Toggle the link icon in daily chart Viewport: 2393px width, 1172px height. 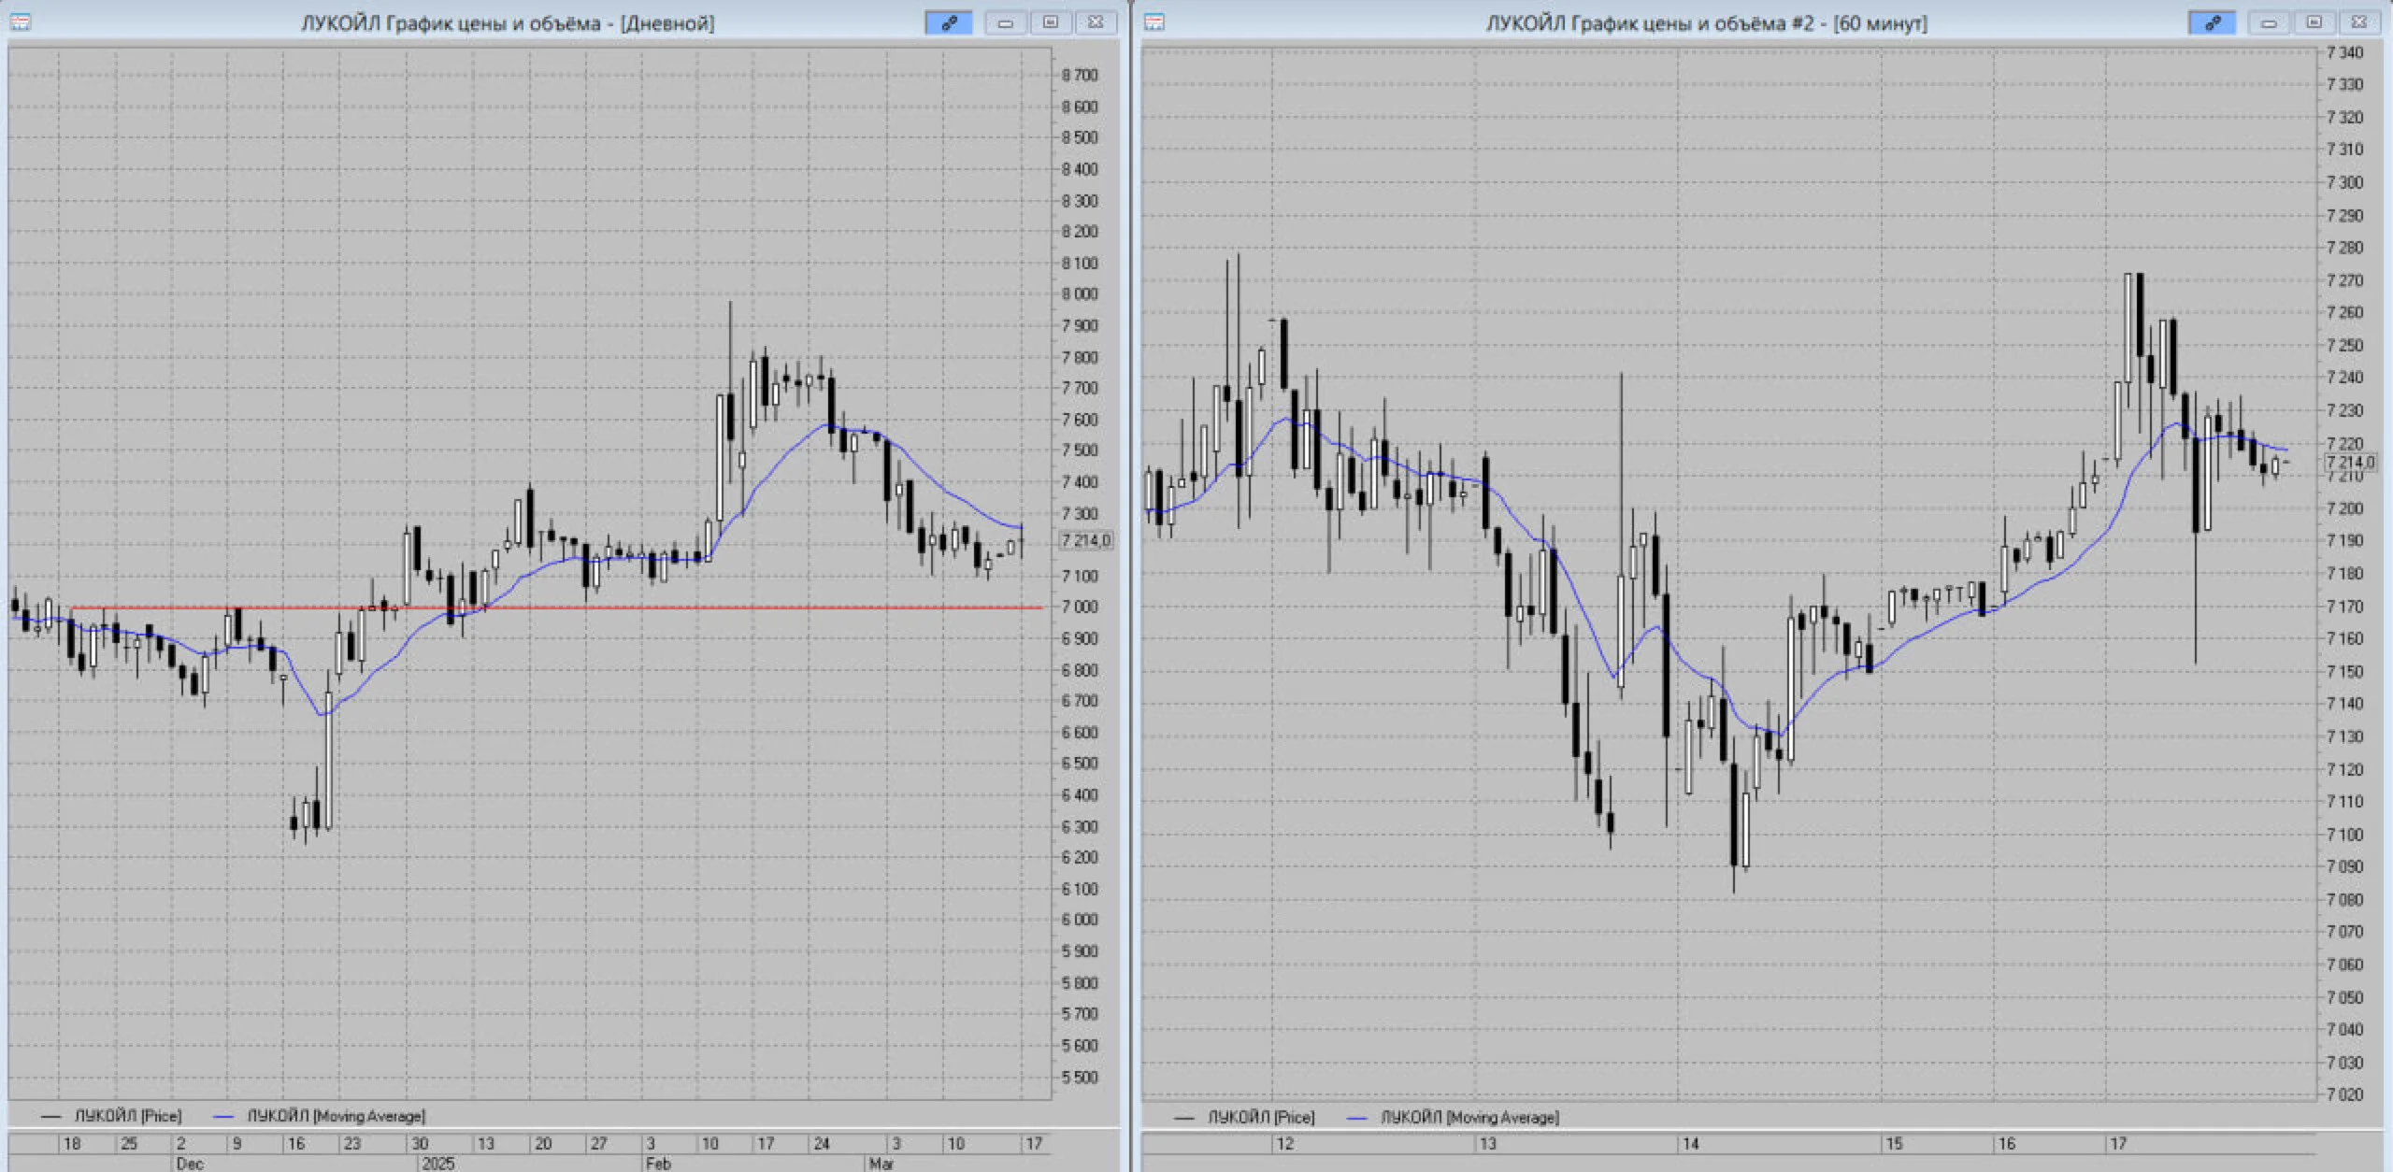(x=948, y=22)
